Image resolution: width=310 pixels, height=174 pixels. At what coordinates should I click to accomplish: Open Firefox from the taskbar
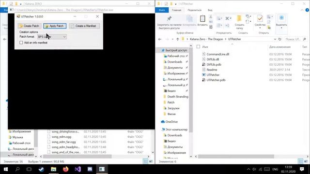pyautogui.click(x=65, y=169)
